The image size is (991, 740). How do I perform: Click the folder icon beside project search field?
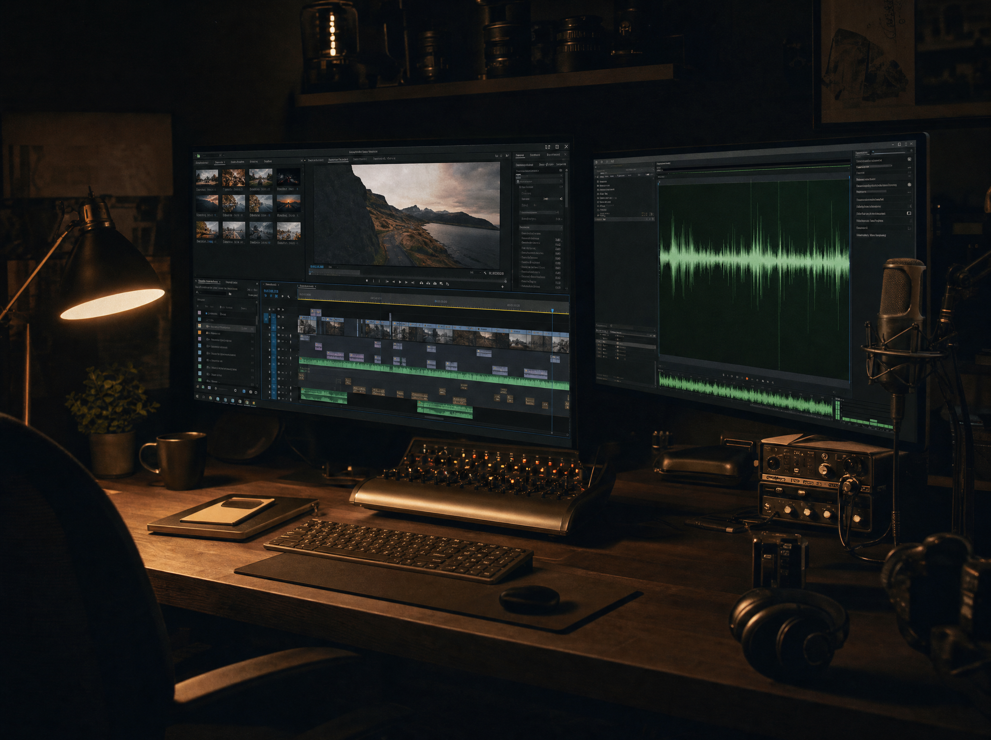point(230,294)
